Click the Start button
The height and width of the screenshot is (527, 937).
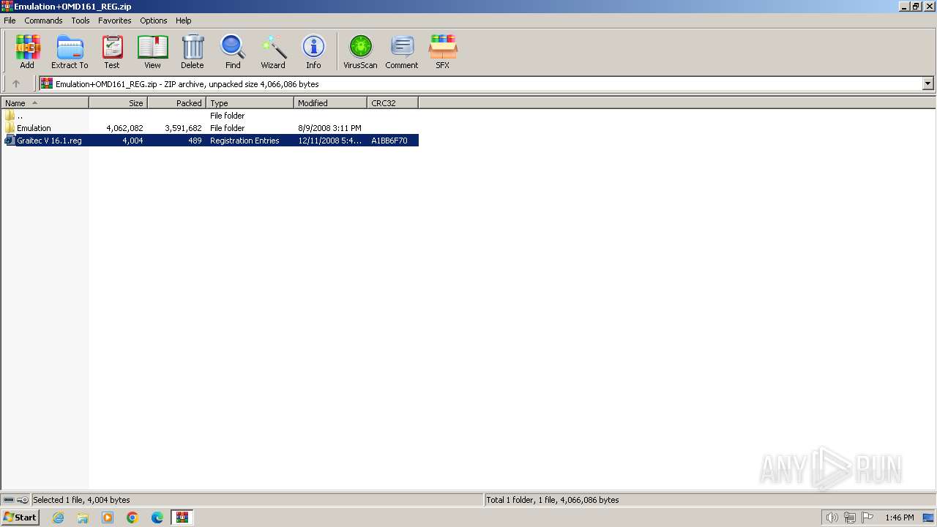(20, 517)
